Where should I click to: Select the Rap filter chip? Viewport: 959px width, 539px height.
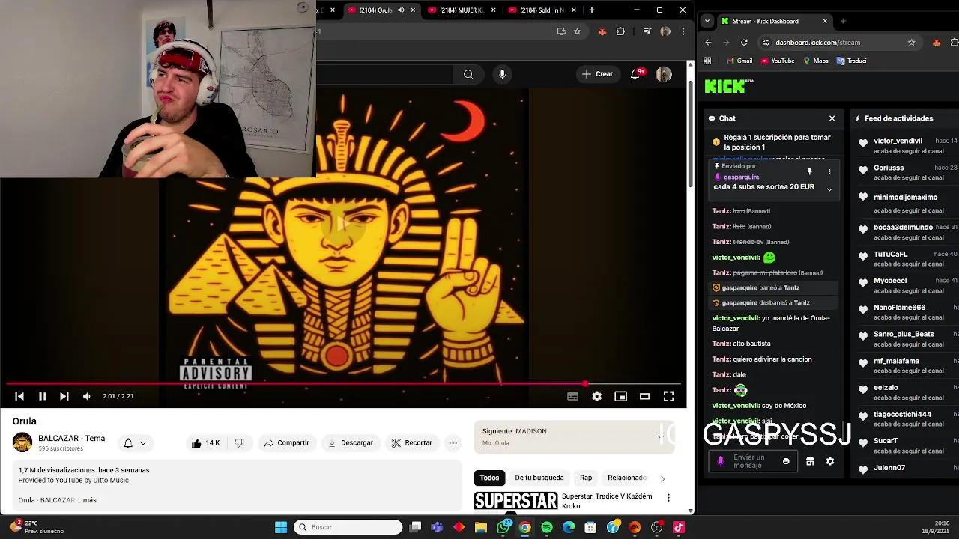point(586,478)
